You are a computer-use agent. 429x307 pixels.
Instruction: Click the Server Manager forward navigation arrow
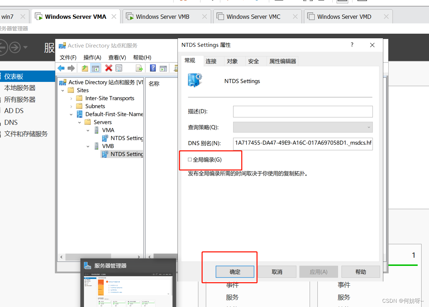[x=15, y=47]
